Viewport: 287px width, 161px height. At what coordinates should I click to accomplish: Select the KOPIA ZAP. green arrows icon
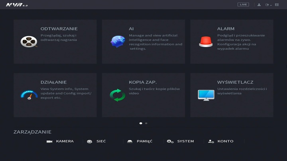pyautogui.click(x=118, y=95)
